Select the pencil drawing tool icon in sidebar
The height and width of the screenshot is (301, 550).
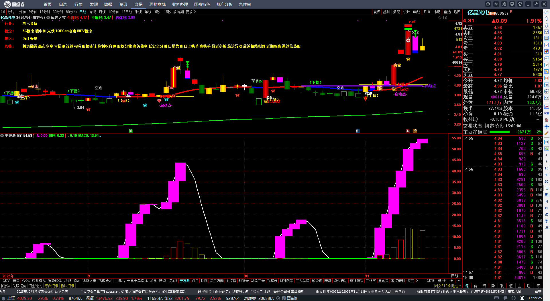(547, 133)
